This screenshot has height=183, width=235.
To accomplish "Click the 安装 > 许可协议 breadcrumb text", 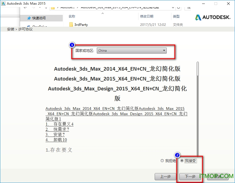I will (20, 29).
